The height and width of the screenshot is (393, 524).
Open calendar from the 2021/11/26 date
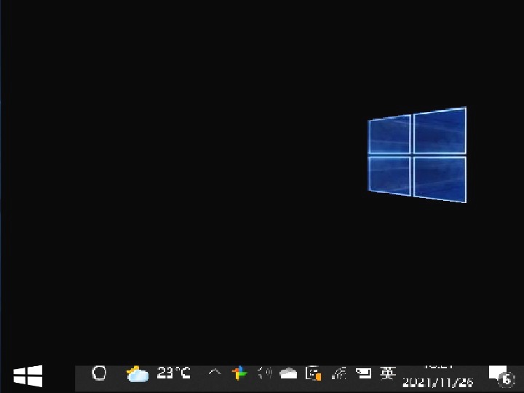click(438, 382)
